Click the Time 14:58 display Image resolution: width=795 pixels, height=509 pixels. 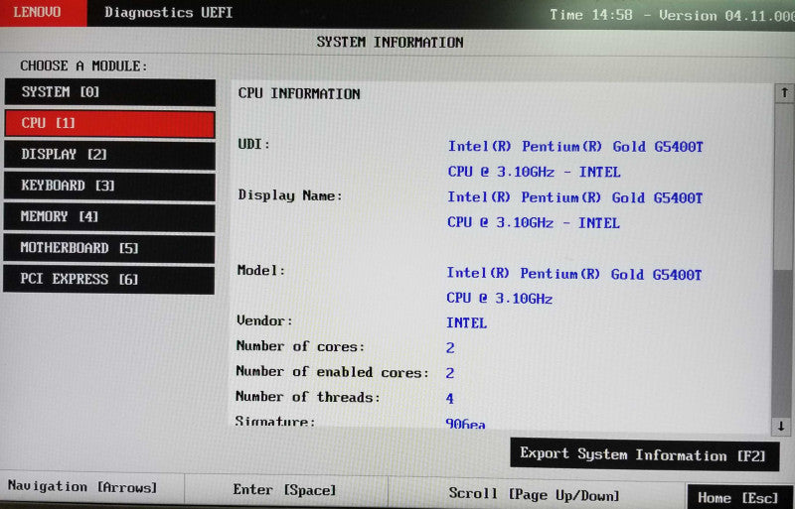point(591,15)
